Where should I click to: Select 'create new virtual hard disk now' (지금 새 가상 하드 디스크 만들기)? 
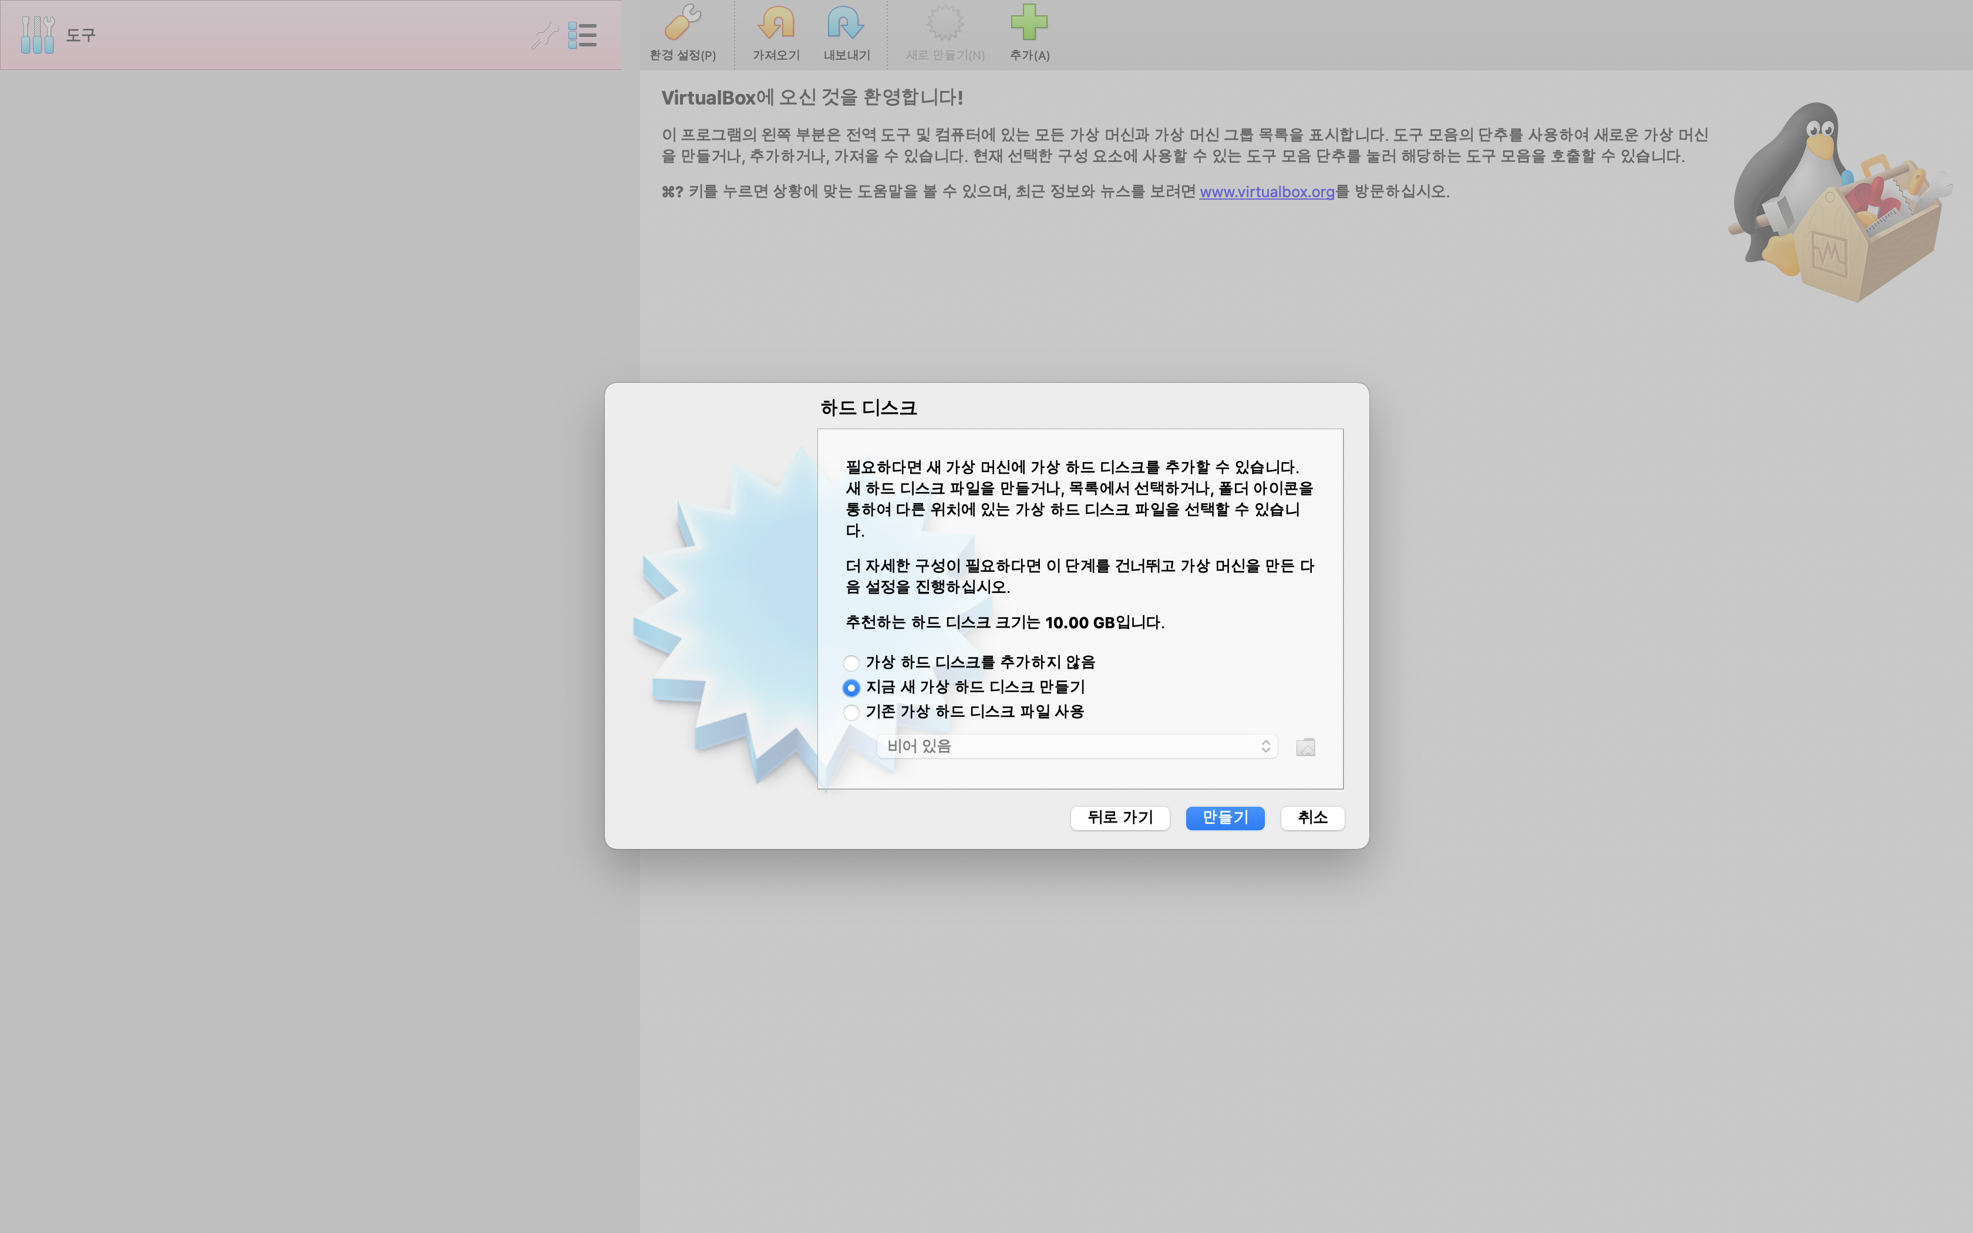click(851, 688)
